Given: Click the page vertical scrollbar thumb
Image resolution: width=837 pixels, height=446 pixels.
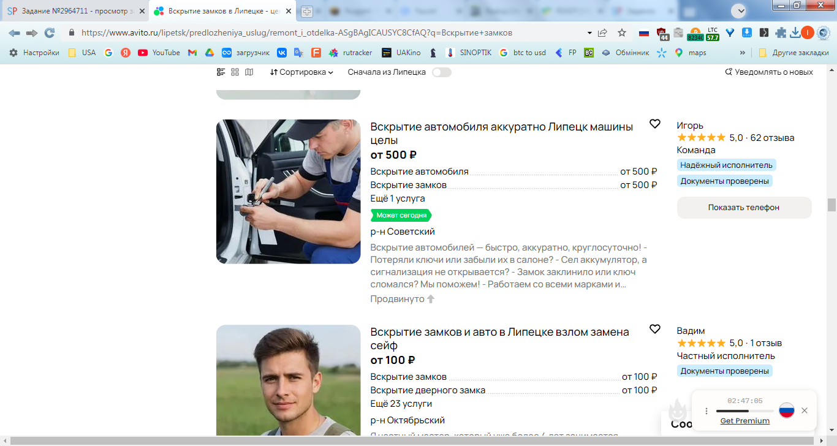Looking at the screenshot, I should point(831,205).
